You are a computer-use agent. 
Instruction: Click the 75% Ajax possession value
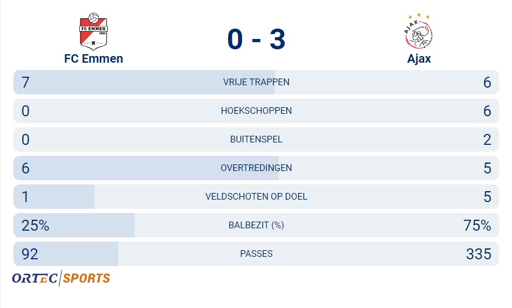(477, 226)
